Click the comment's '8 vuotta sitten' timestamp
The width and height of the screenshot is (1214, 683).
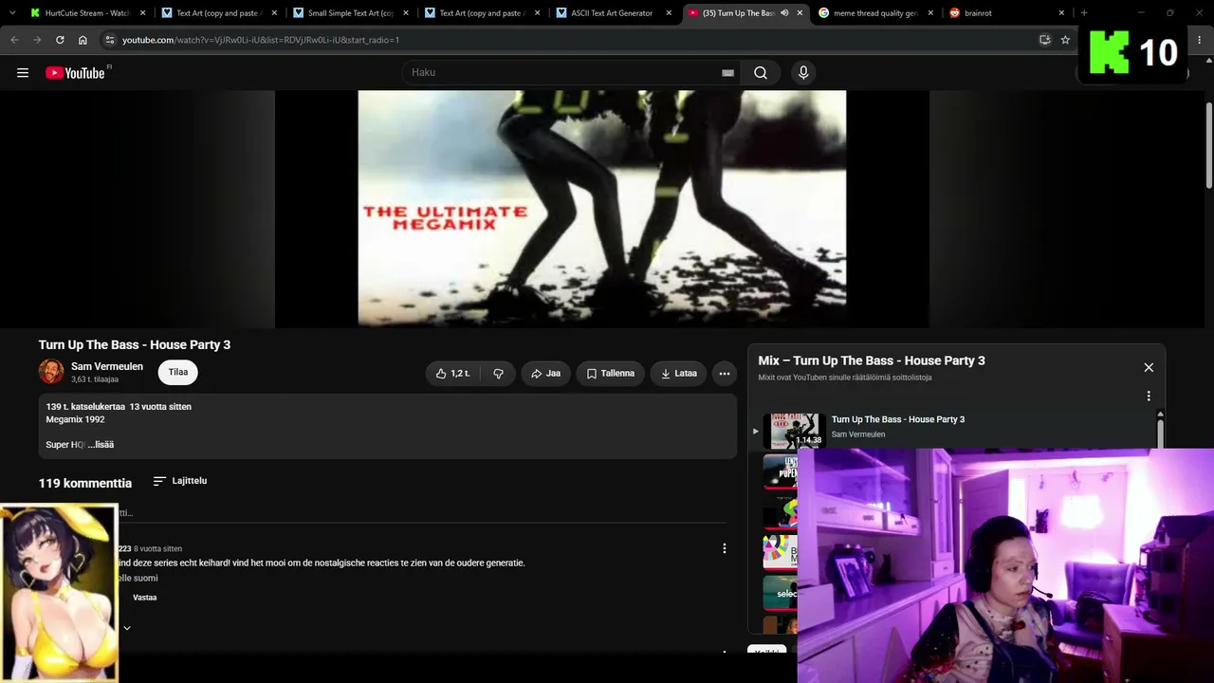(x=157, y=549)
